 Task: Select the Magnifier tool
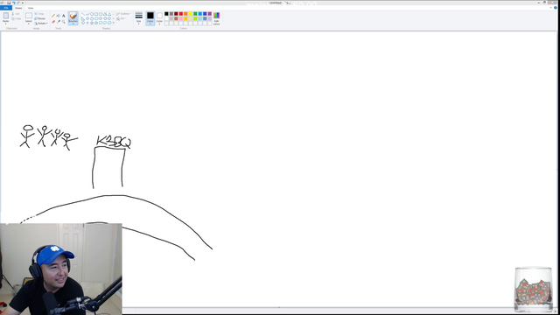tap(64, 22)
